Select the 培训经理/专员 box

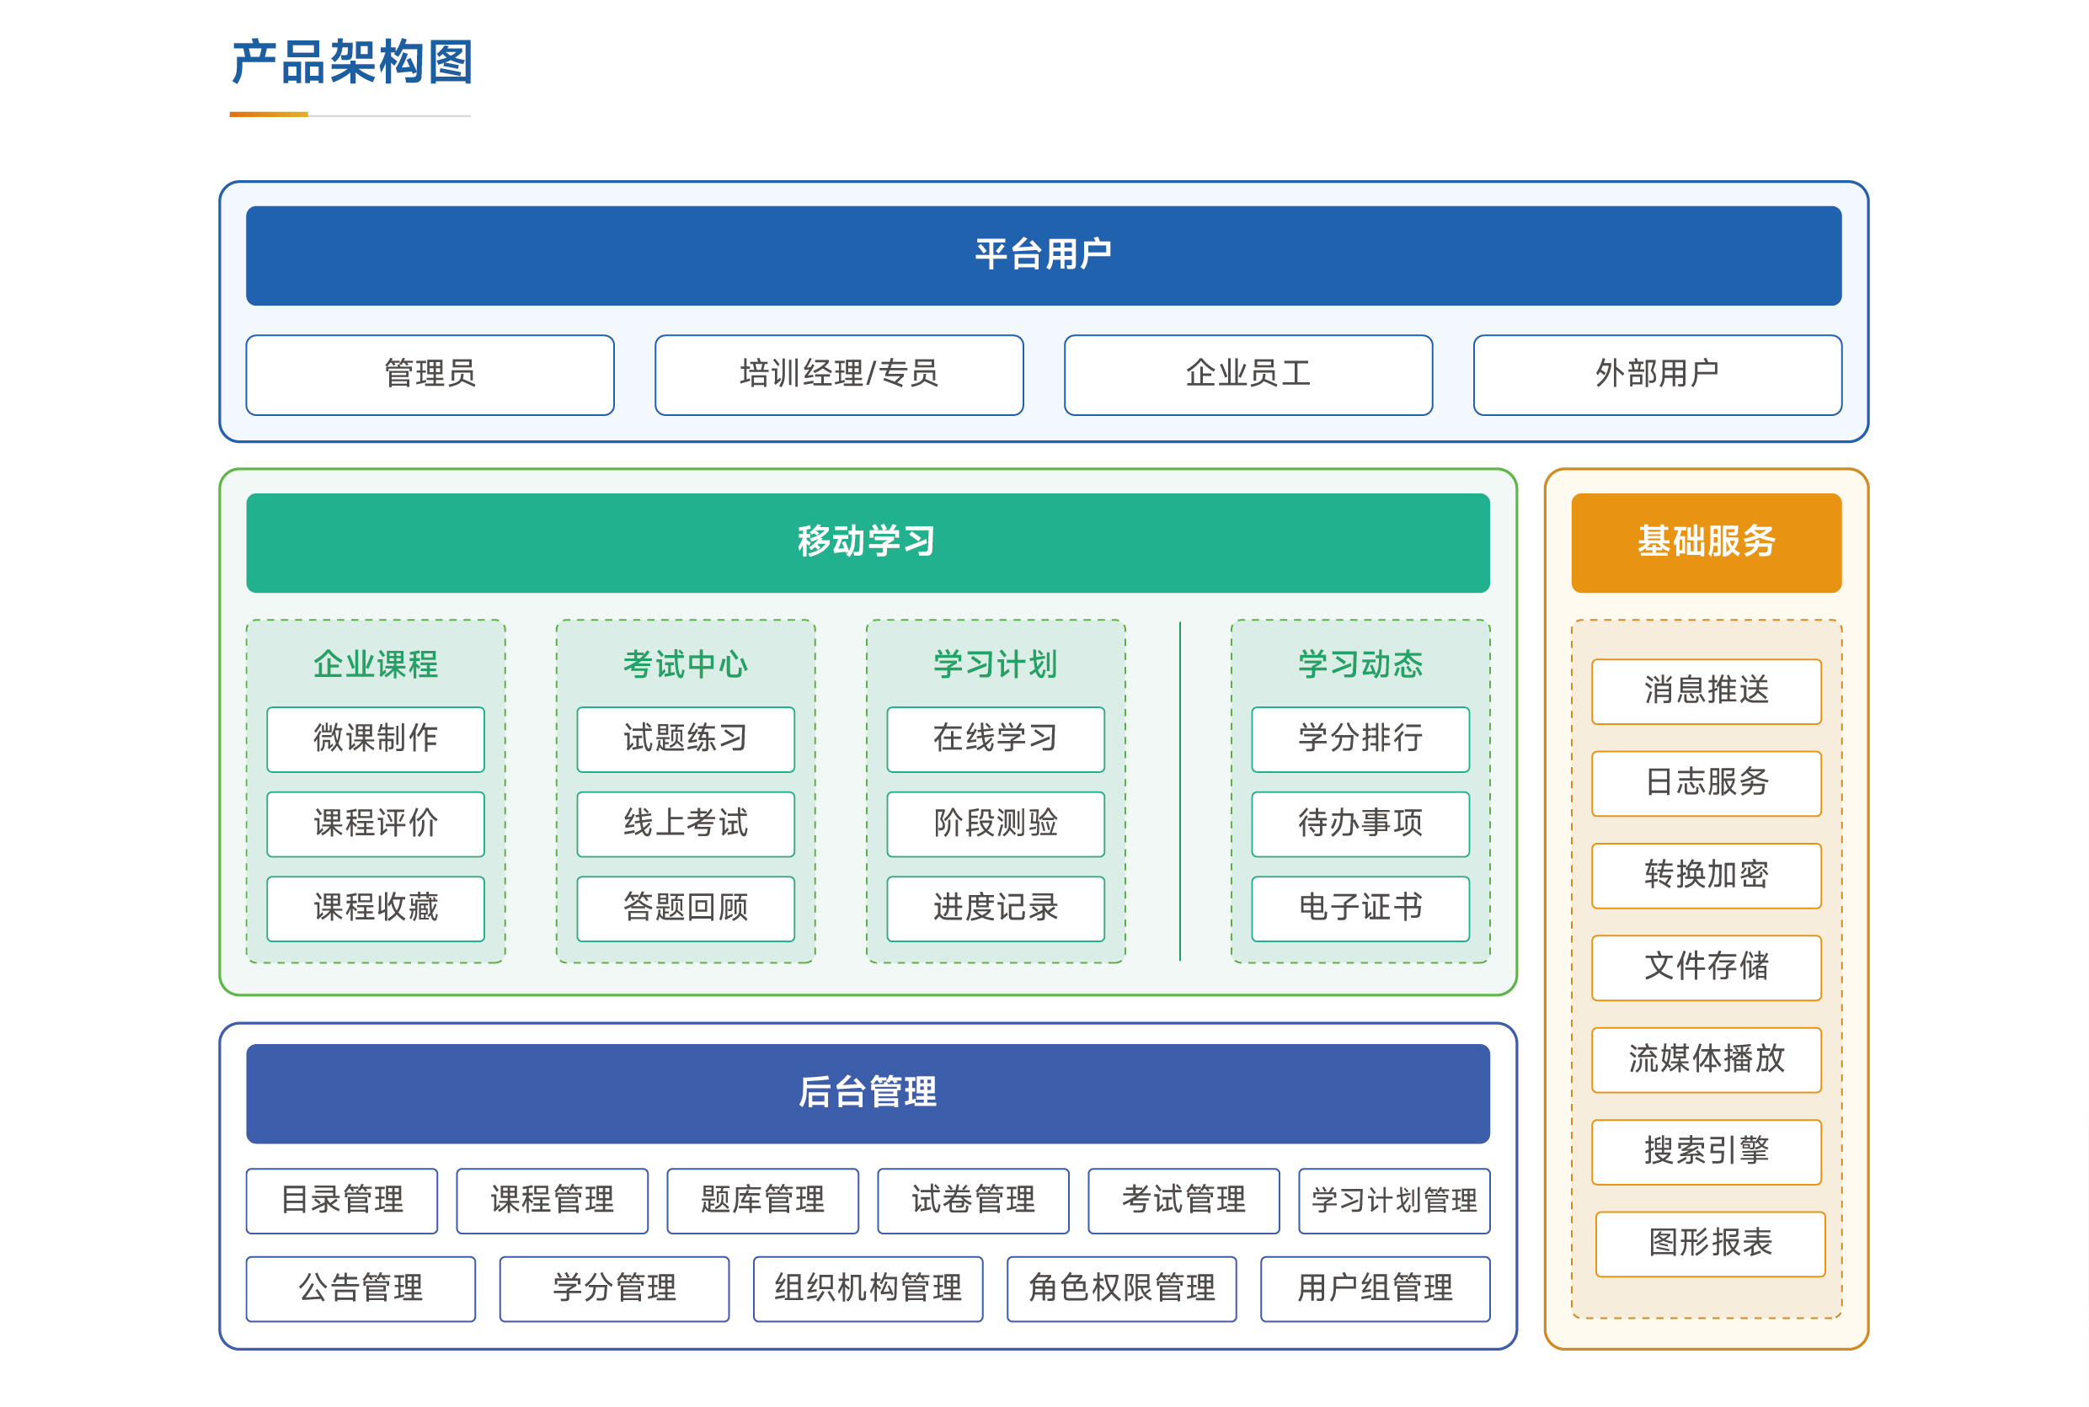pyautogui.click(x=838, y=374)
